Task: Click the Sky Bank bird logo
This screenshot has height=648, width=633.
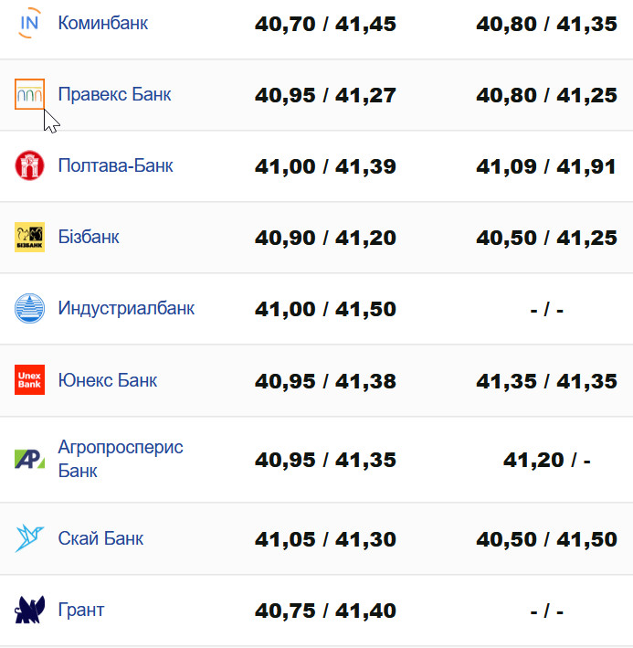Action: coord(29,538)
